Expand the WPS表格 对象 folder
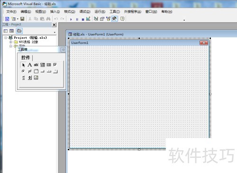 pos(10,42)
